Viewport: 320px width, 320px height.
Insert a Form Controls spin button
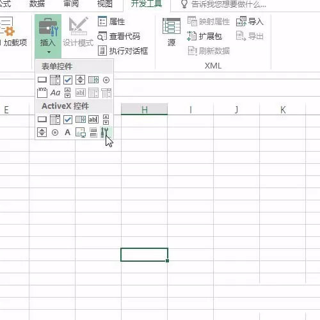[80, 80]
